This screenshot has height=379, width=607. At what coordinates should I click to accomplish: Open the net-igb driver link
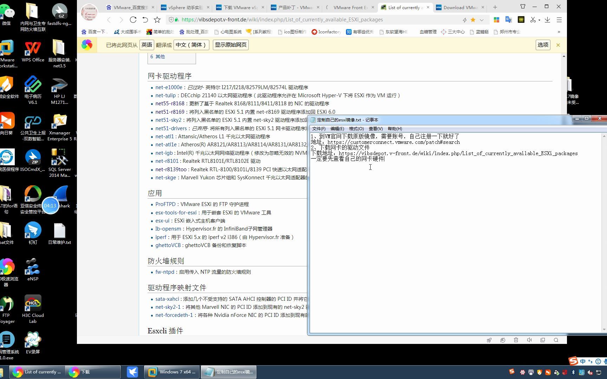pos(164,153)
